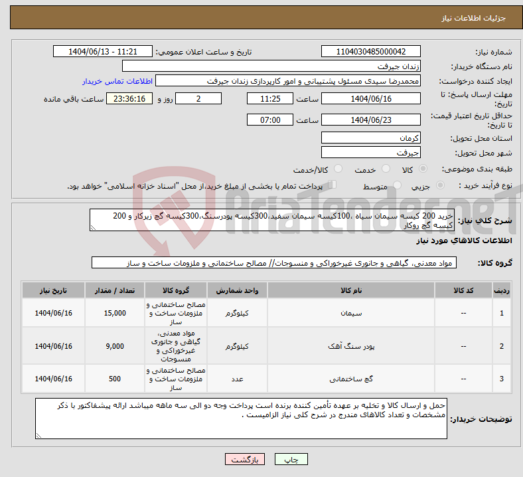The height and width of the screenshot is (477, 523).
Task: Click the quantity cell 15,000
Action: coord(115,313)
